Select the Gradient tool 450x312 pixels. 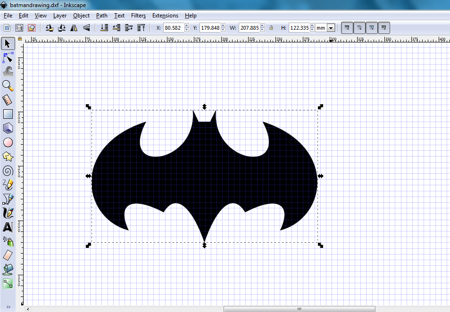click(8, 284)
